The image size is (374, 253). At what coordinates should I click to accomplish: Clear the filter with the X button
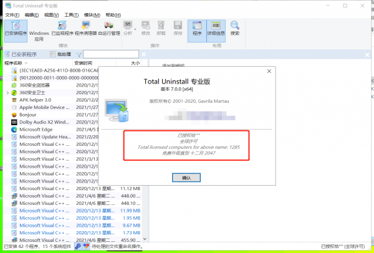(143, 54)
